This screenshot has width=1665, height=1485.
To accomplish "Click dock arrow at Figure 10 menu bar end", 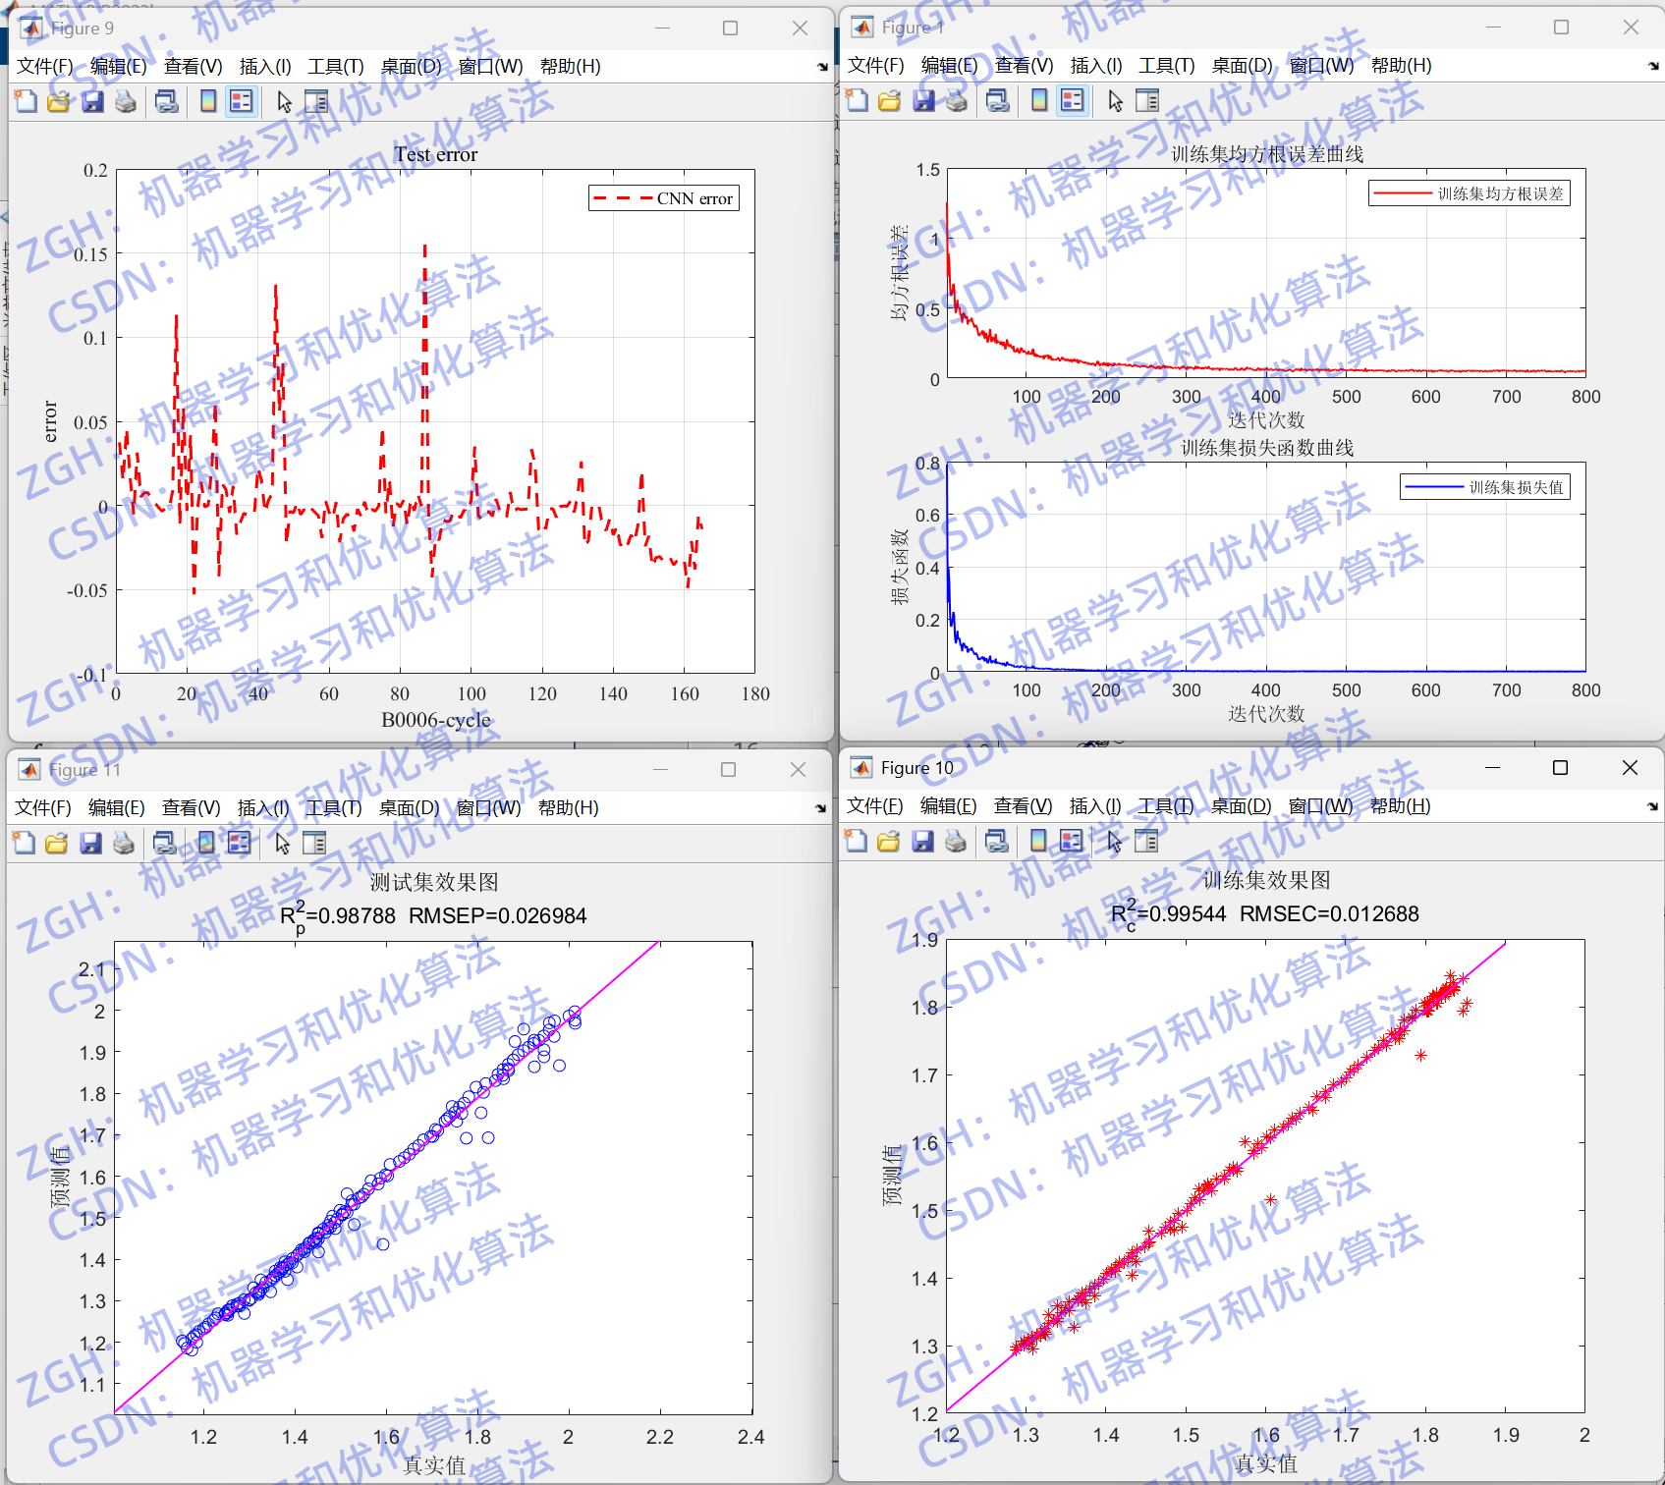I will click(1653, 806).
